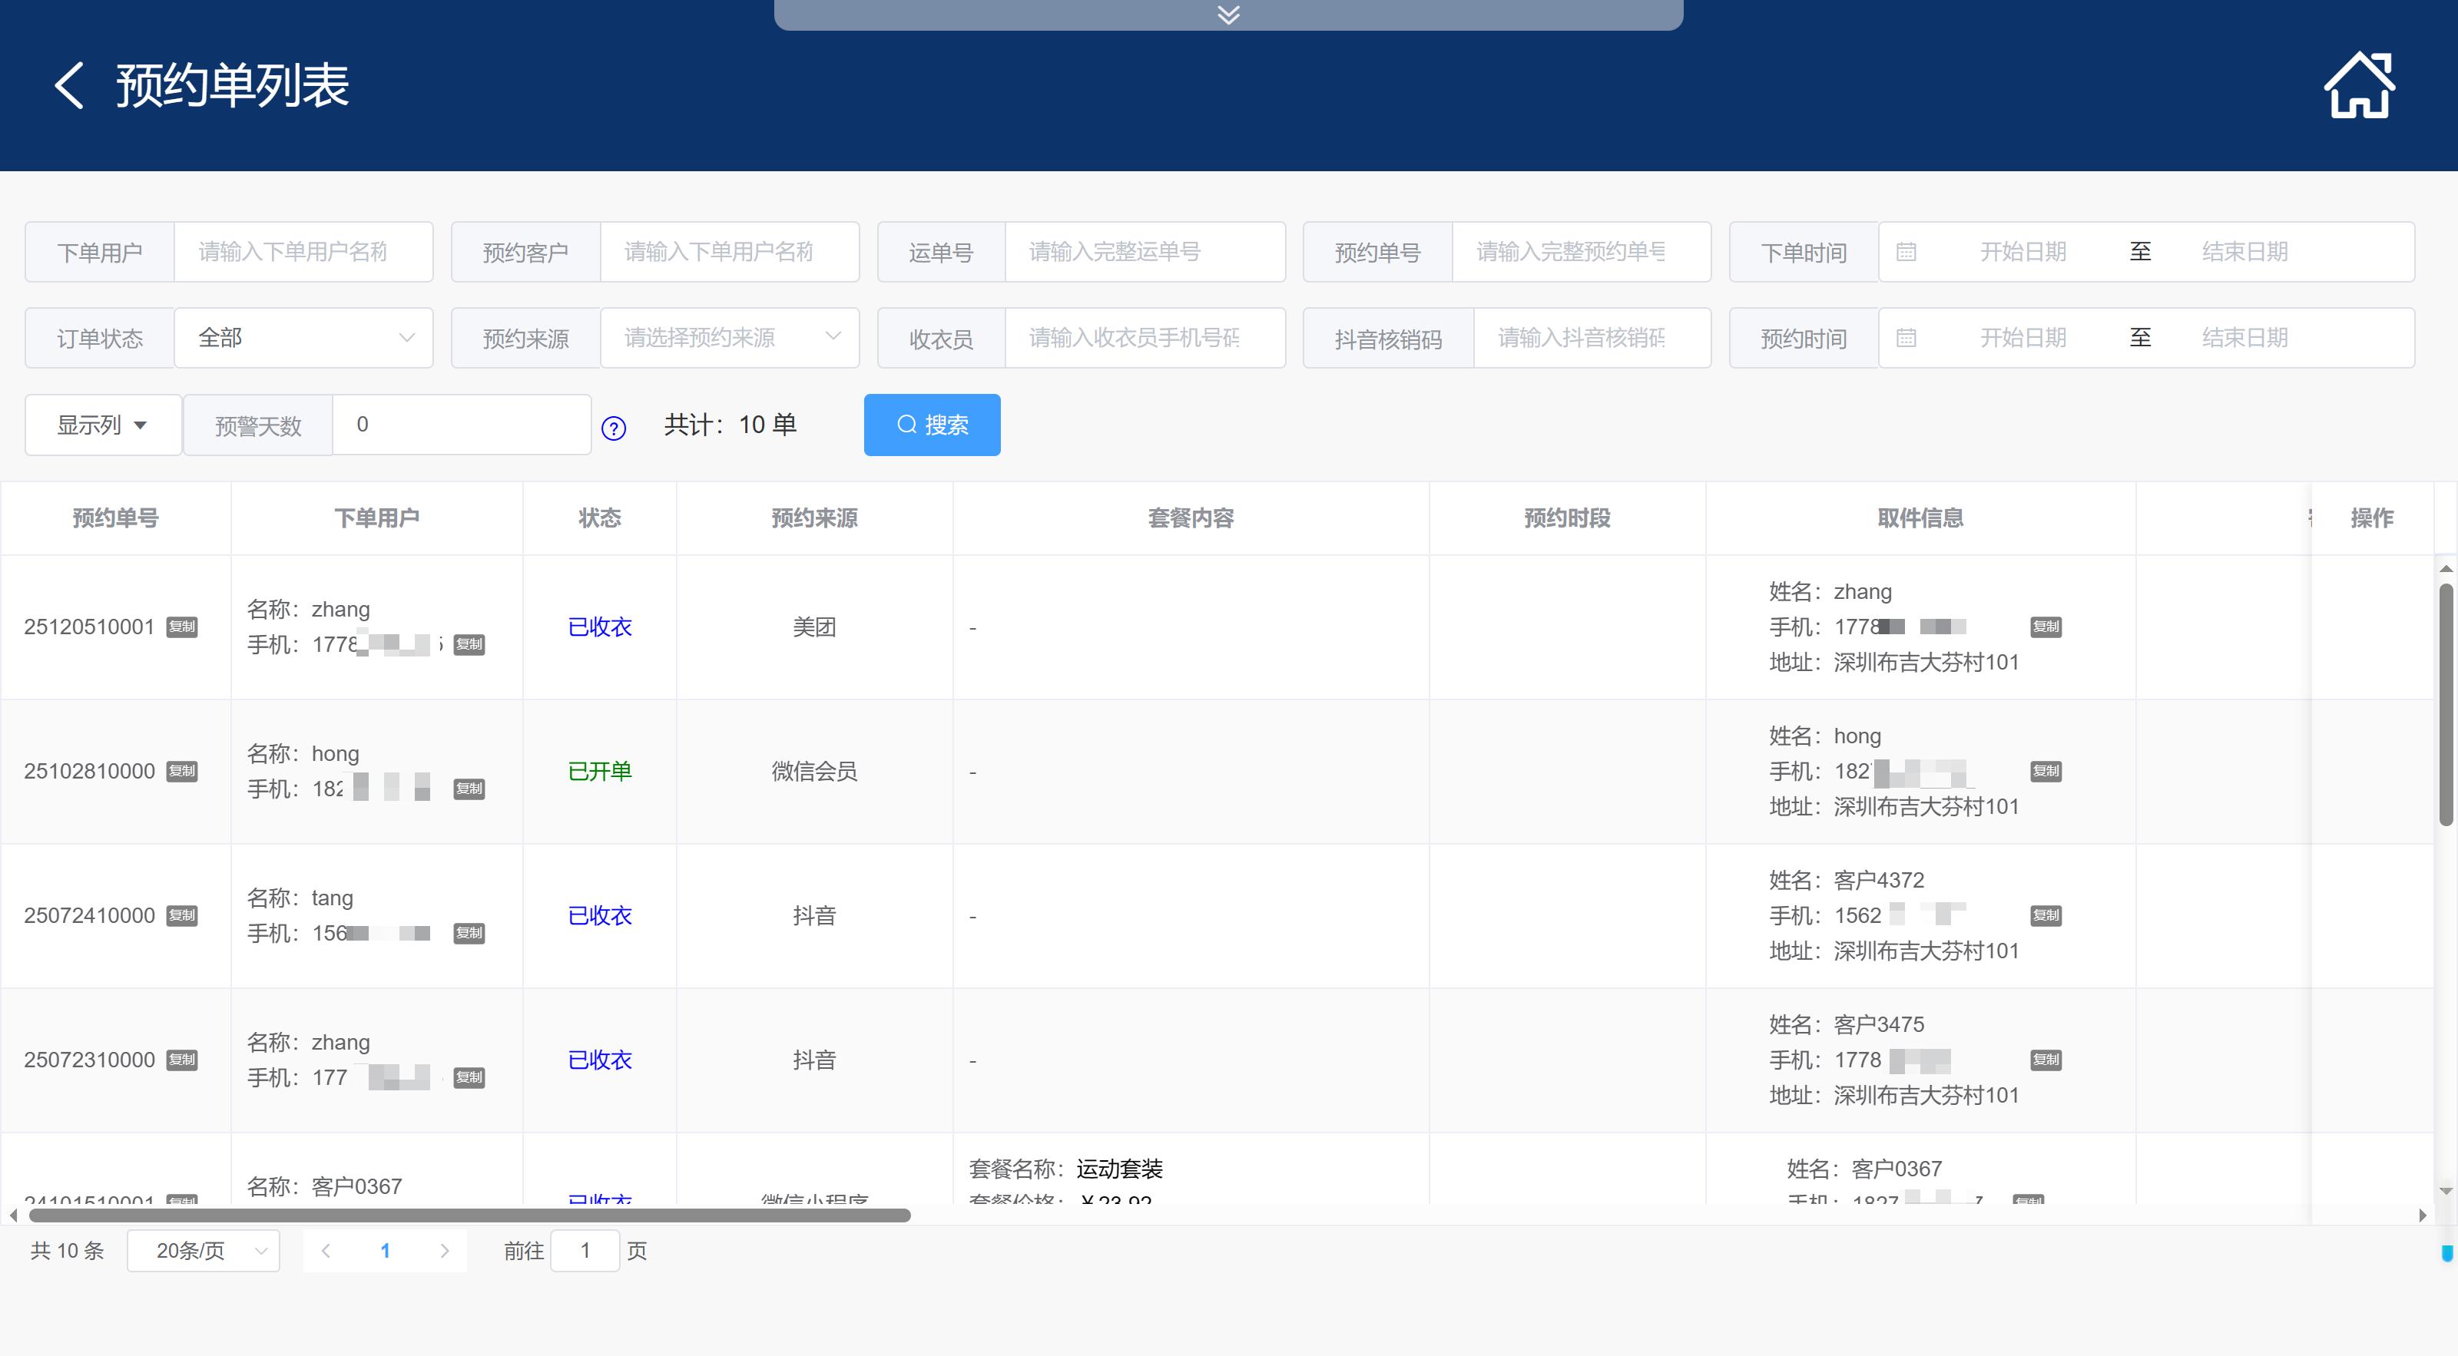Image resolution: width=2458 pixels, height=1356 pixels.
Task: Expand the collapsed top panel chevron
Action: point(1228,15)
